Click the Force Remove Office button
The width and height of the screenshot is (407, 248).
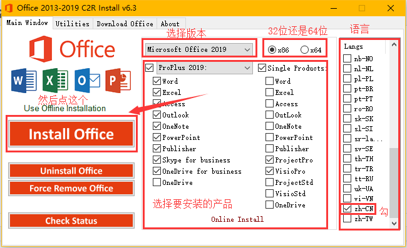(x=71, y=188)
